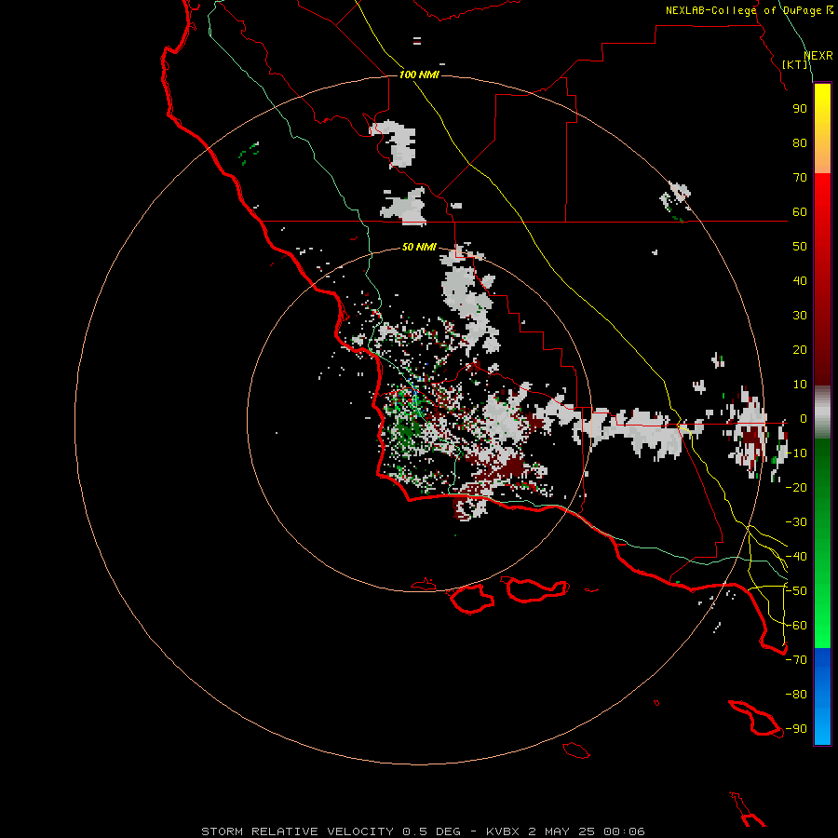The image size is (838, 838).
Task: Click the "KVBX" radar site identifier in the footer
Action: pyautogui.click(x=503, y=831)
